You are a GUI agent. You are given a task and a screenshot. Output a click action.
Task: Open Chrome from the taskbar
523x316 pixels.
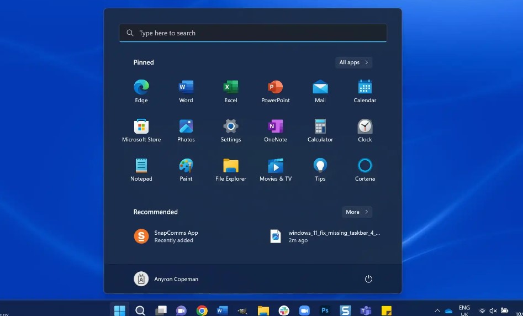(202, 310)
